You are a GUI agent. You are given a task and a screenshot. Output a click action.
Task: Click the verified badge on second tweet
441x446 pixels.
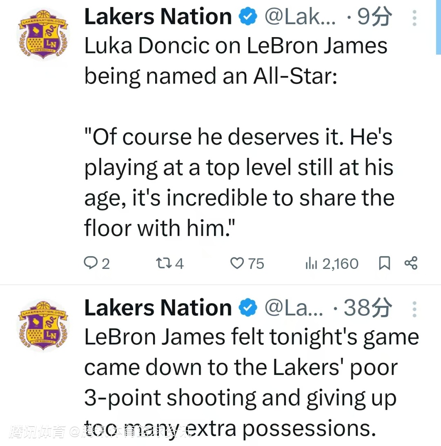click(x=247, y=308)
